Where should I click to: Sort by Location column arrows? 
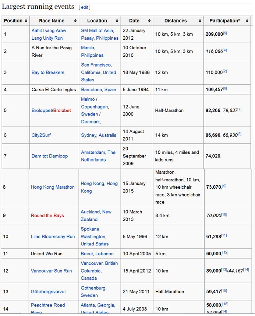[x=117, y=21]
